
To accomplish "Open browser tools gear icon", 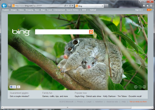I will coord(151,6).
